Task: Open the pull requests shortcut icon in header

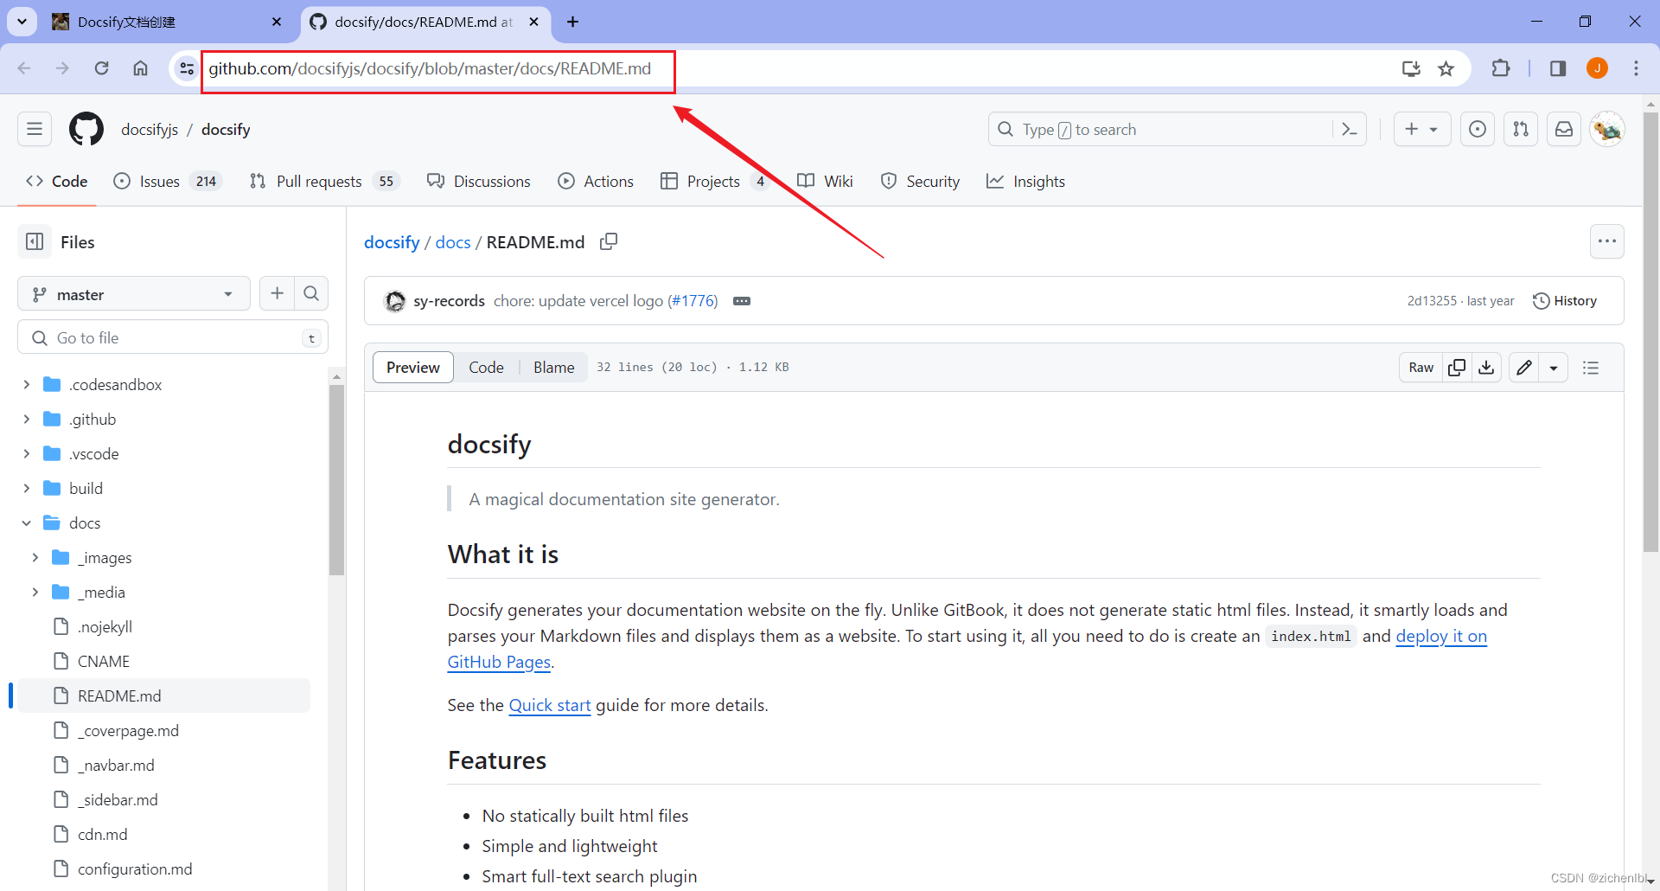Action: coord(1521,129)
